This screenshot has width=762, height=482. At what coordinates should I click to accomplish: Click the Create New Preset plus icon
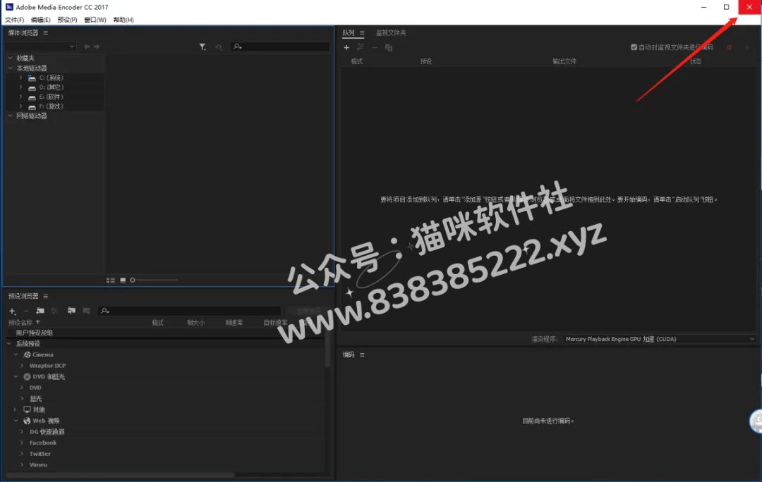12,311
